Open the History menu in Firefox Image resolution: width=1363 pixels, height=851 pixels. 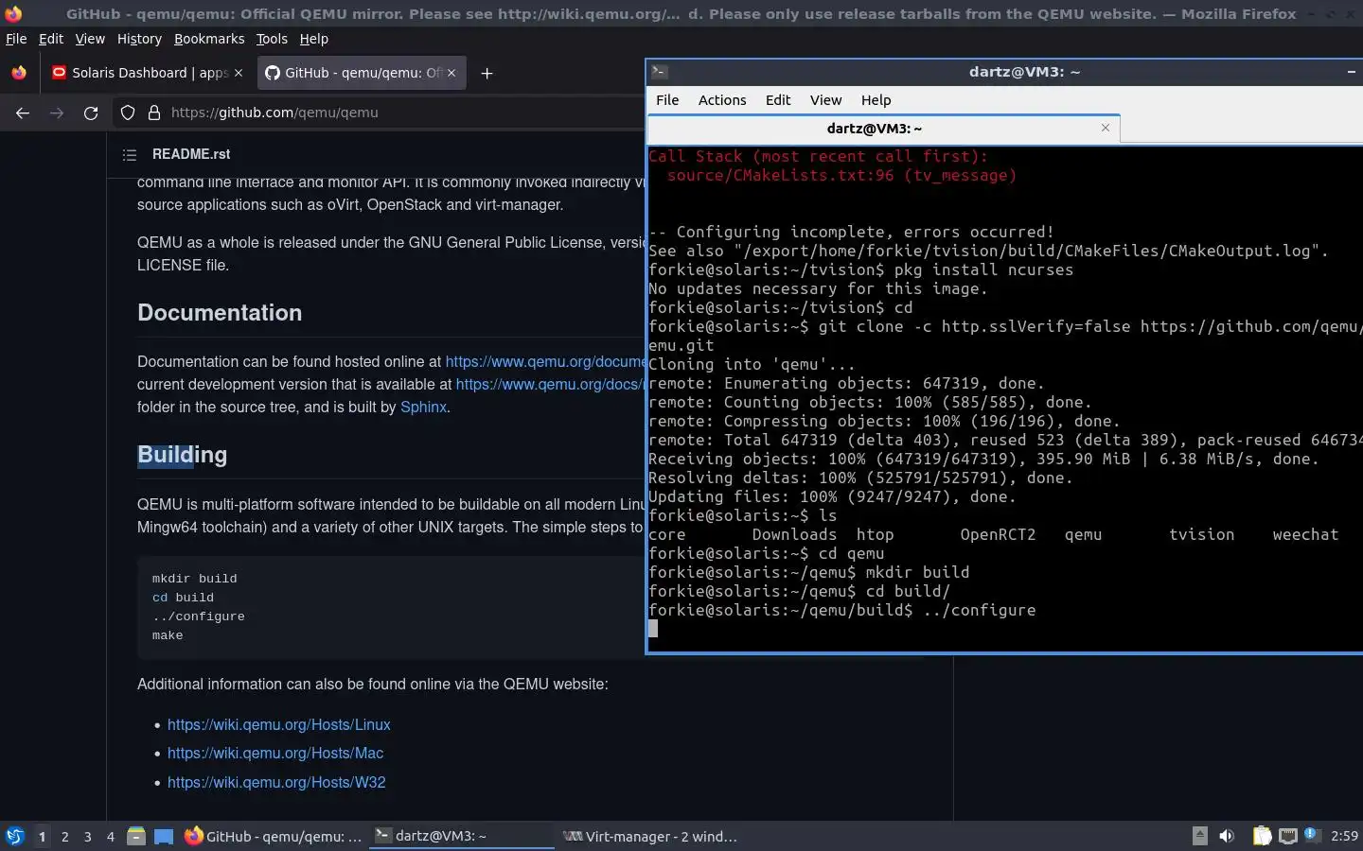(139, 39)
